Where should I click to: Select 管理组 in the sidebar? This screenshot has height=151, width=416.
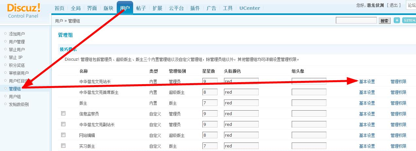coord(15,89)
